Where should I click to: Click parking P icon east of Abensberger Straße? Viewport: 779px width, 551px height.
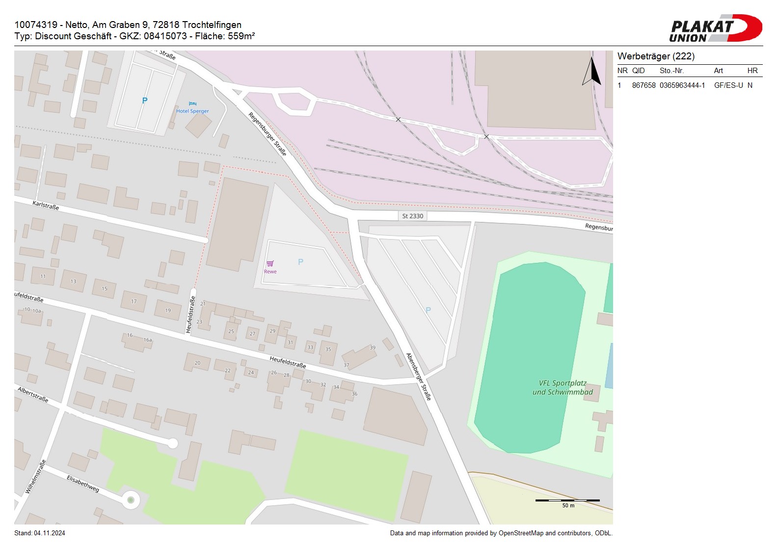428,310
